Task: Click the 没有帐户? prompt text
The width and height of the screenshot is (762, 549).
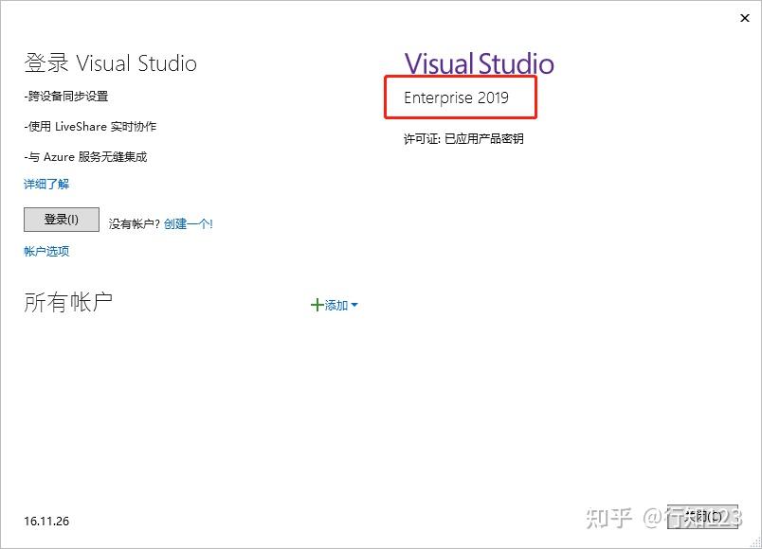Action: (132, 223)
